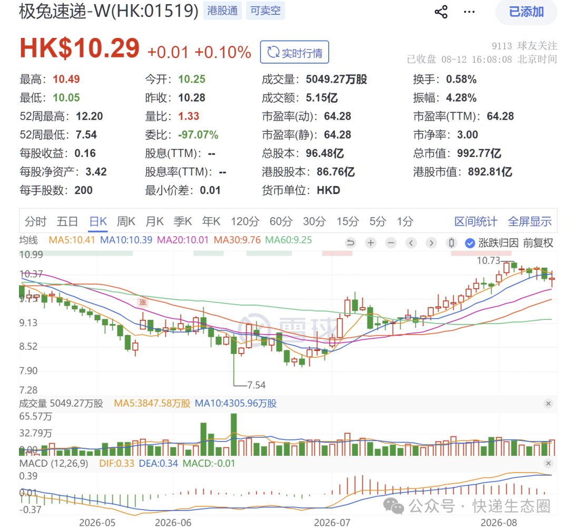Click the MA30:9.76 legend label
569x529 pixels.
tap(237, 240)
